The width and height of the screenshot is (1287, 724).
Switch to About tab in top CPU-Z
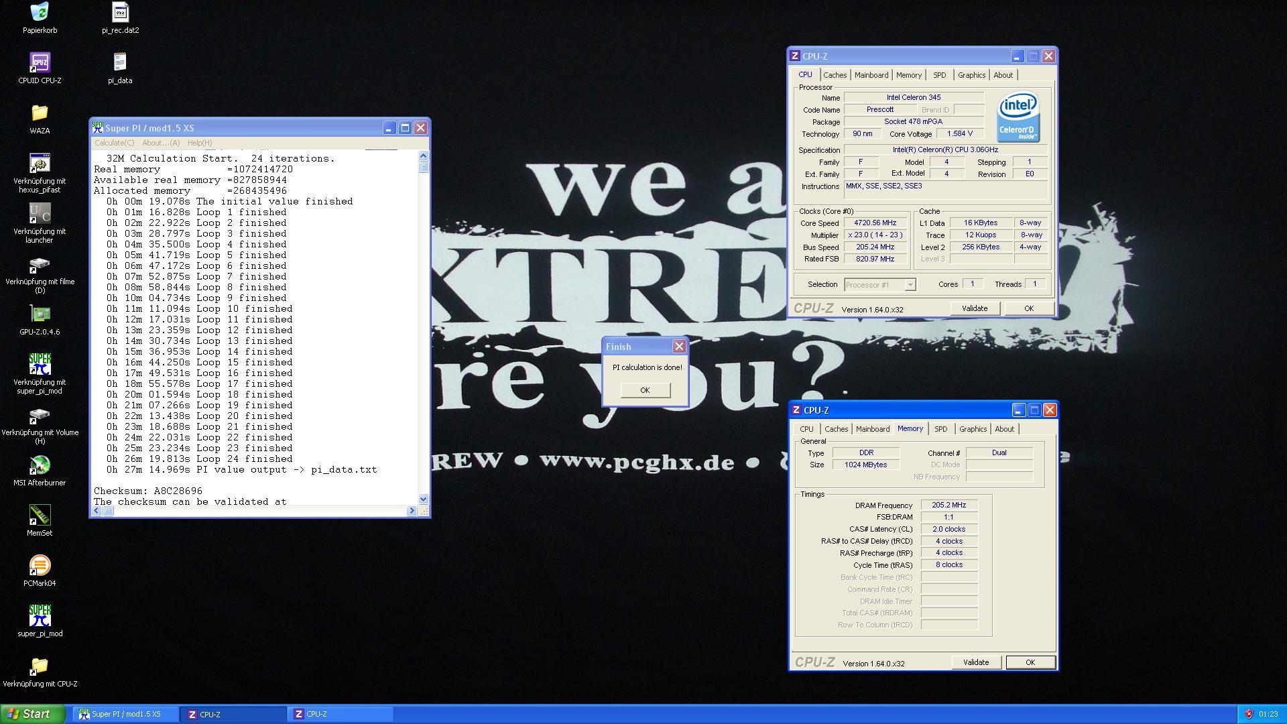point(1003,75)
